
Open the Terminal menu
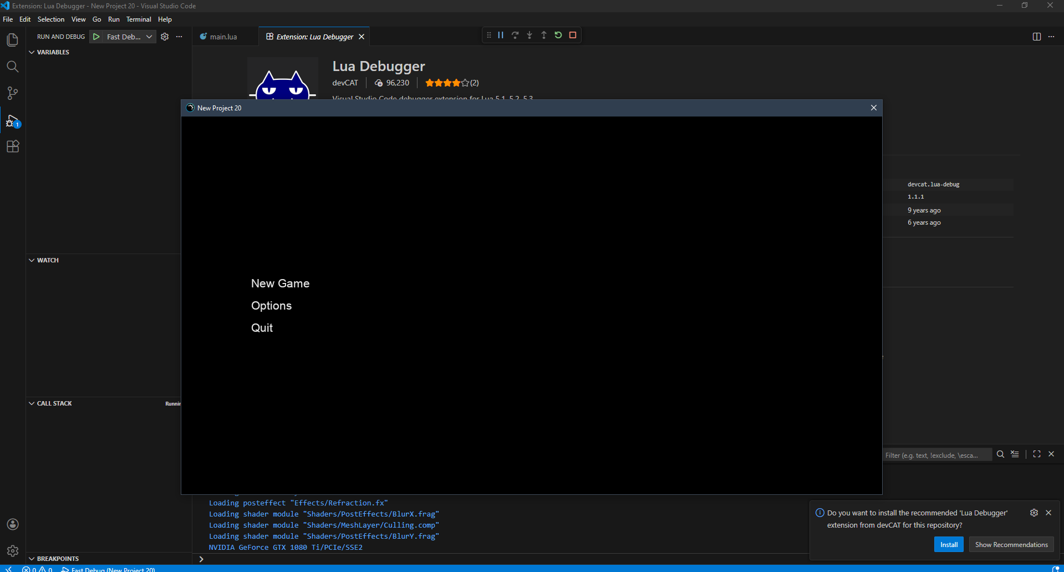point(138,19)
